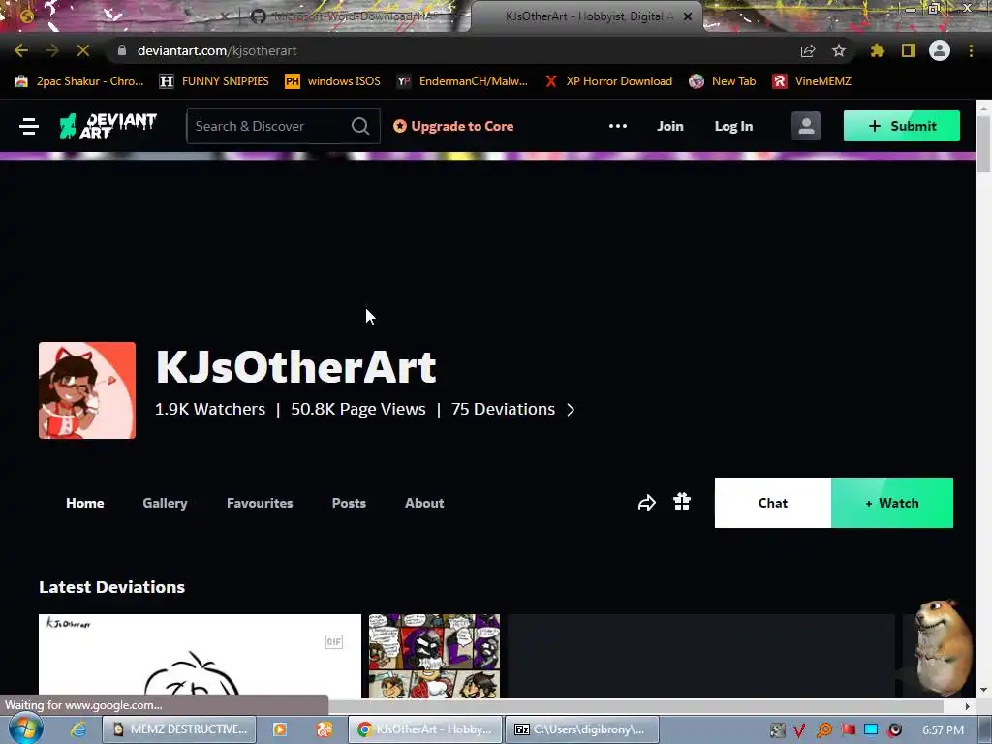Bookmark this page with the star icon
The image size is (992, 744).
click(x=839, y=50)
